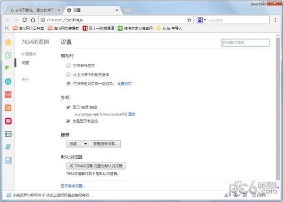Screen dimensions: 283x202
Task: Click the chrome://settings address bar
Action: (x=116, y=20)
